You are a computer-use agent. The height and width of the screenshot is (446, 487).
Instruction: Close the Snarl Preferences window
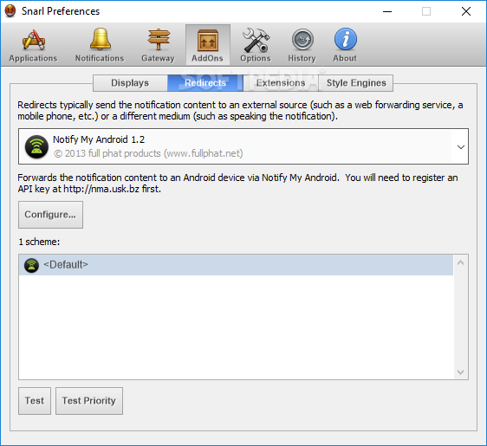[x=466, y=11]
